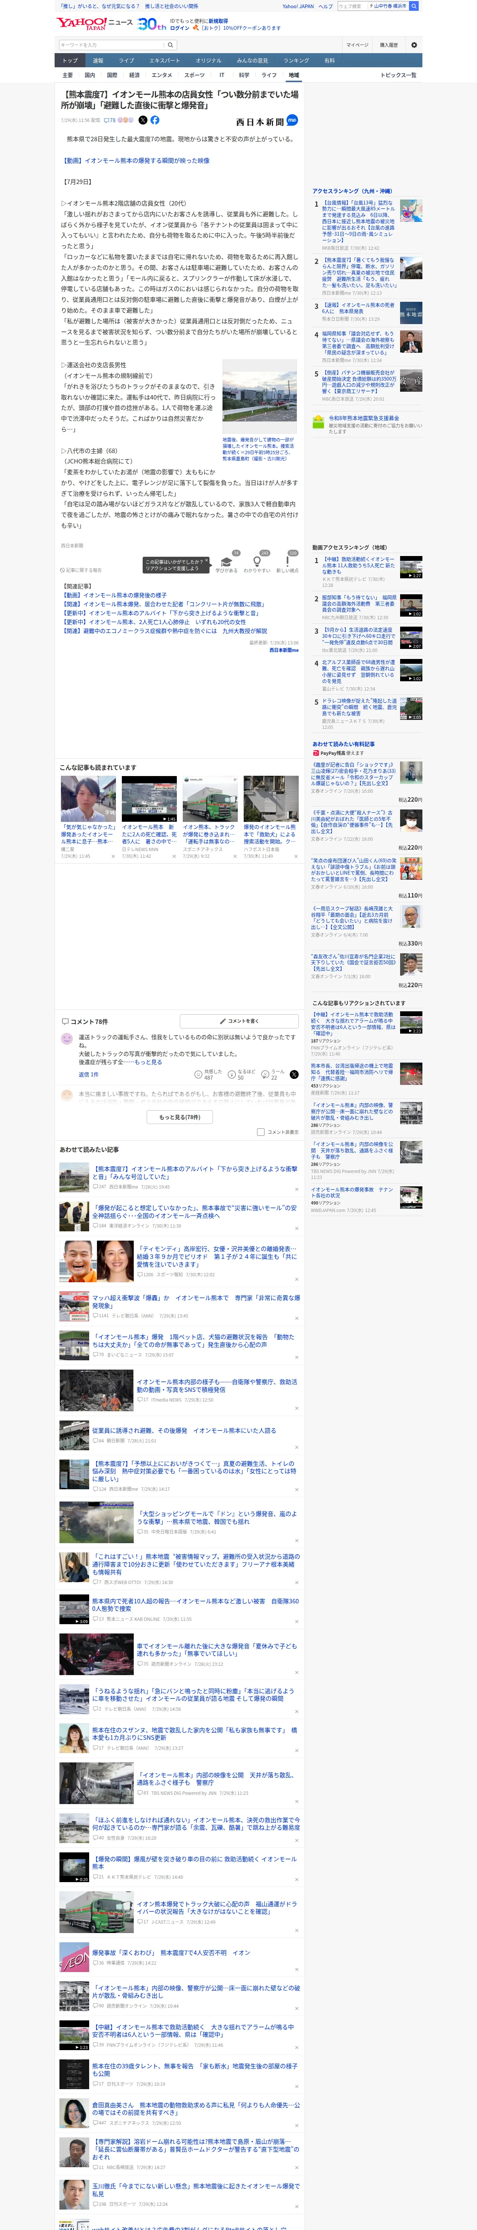Open the トピックス一覧 link
The height and width of the screenshot is (2230, 477).
398,75
